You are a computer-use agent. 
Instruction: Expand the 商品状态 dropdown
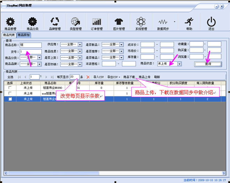[x=179, y=64]
